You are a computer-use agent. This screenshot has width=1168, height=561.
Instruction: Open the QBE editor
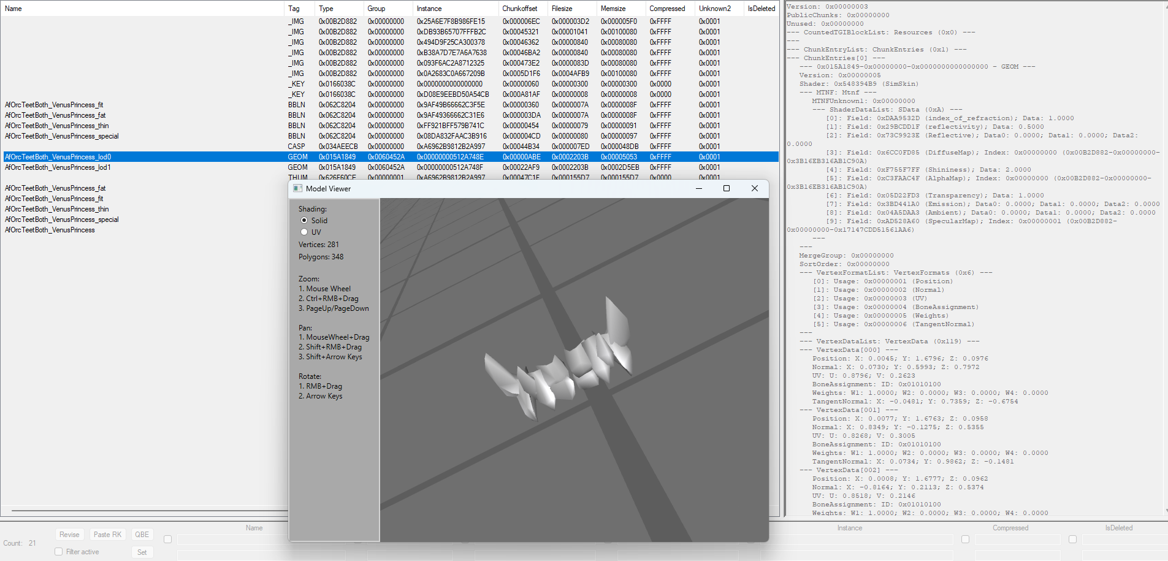click(x=142, y=534)
